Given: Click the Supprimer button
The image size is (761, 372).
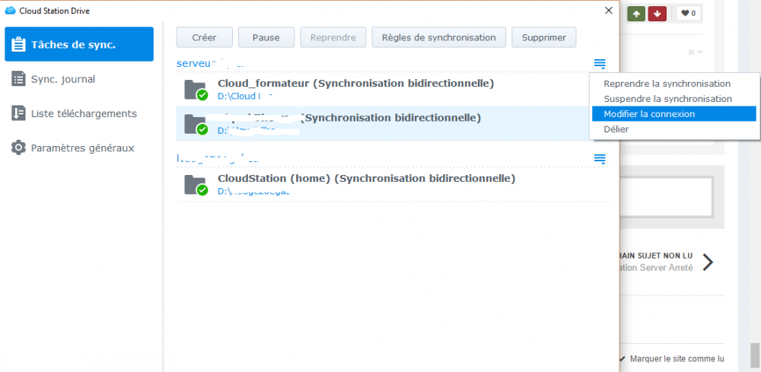Looking at the screenshot, I should pos(544,37).
